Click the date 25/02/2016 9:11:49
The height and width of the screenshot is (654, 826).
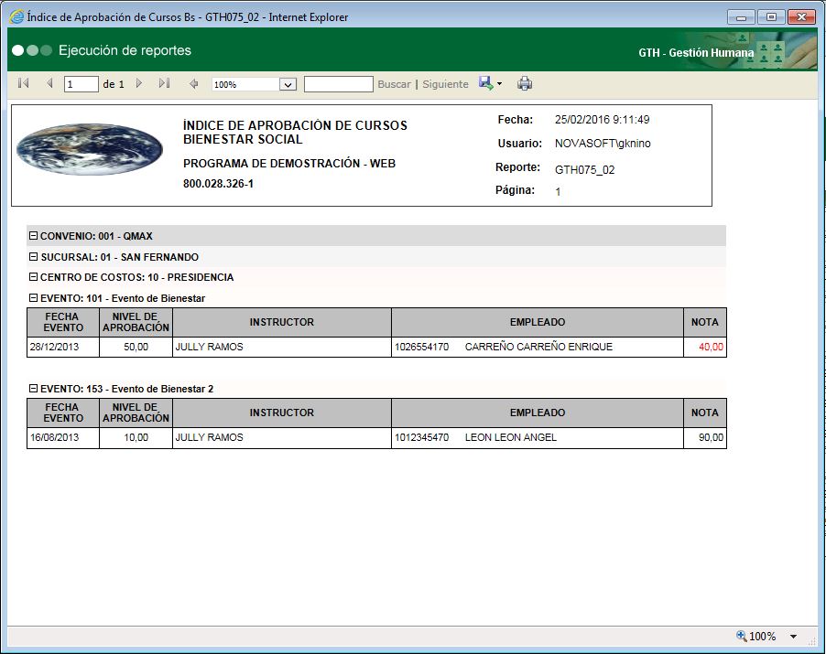603,120
